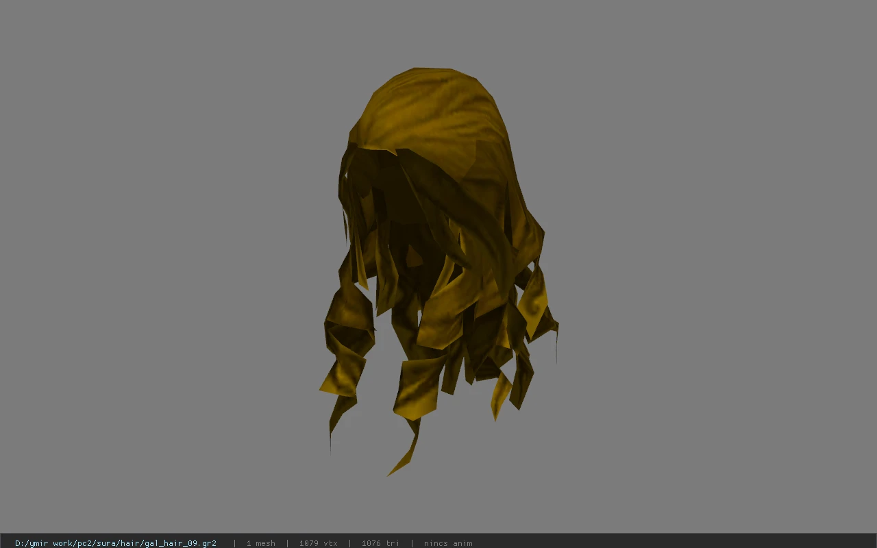The image size is (877, 548).
Task: Click the 'nincs anim' status entry
Action: click(x=448, y=543)
